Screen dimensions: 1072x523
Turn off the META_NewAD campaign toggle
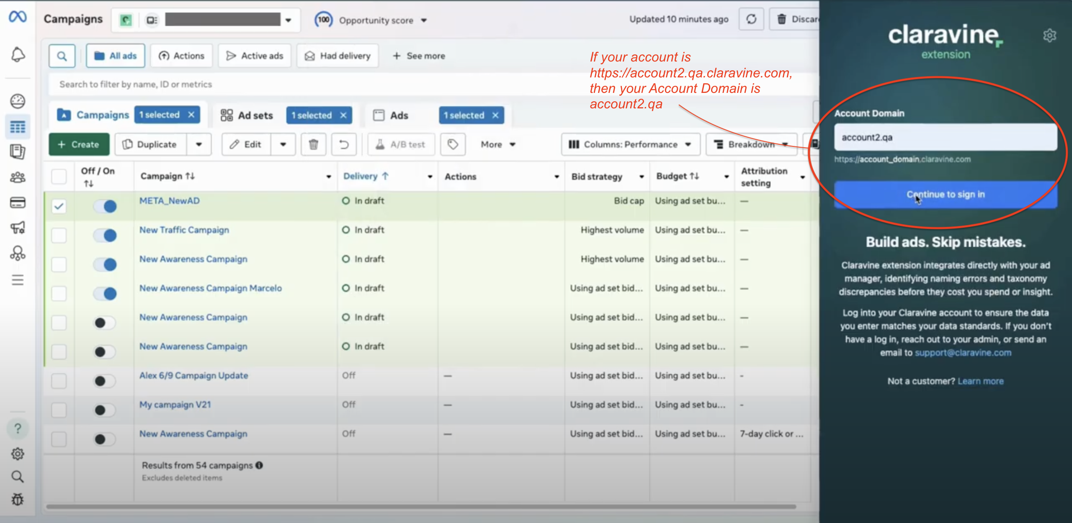click(x=105, y=206)
